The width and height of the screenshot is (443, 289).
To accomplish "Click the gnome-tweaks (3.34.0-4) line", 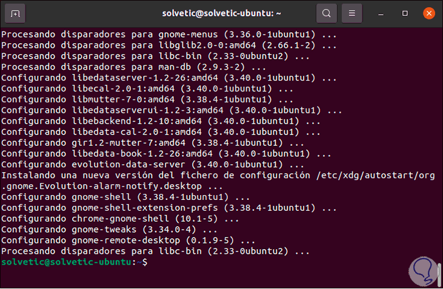I will coord(109,230).
